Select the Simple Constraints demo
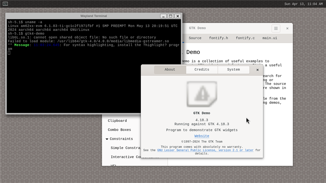326x183 pixels. (x=126, y=148)
